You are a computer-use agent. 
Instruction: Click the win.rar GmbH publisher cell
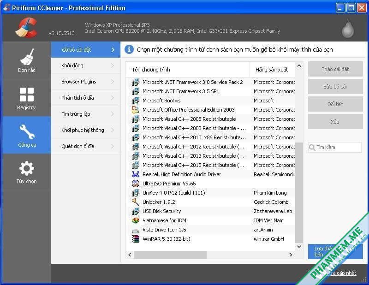click(x=269, y=239)
